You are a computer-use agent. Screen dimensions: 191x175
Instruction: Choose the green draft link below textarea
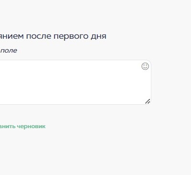click(22, 126)
